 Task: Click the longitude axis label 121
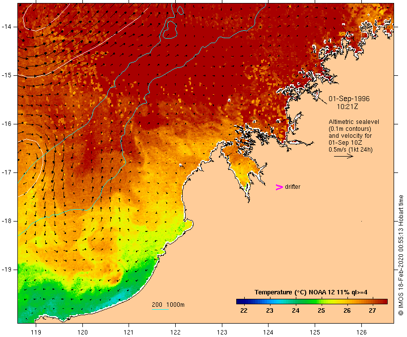point(129,332)
